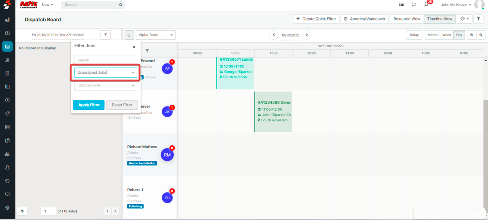Open the building icon in the sidebar
488x220 pixels.
(7, 73)
